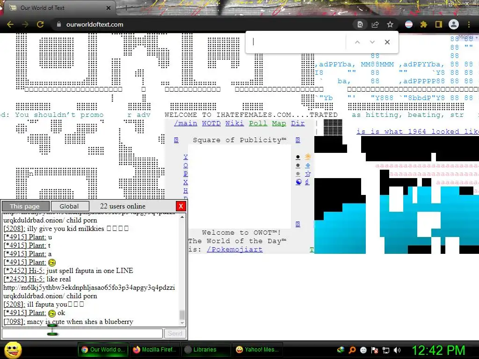Click the light gray circle link

click(298, 174)
